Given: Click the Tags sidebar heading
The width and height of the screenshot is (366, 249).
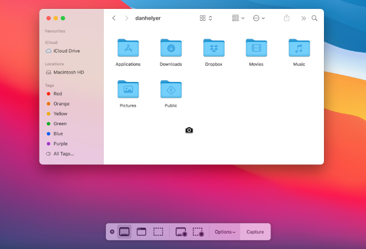Looking at the screenshot, I should pos(49,86).
